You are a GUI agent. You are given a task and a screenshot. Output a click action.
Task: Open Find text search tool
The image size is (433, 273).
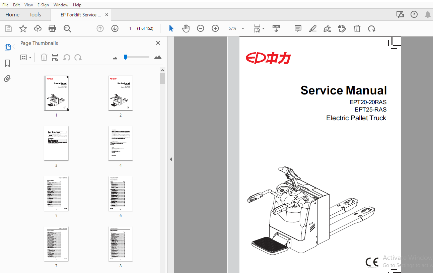(x=67, y=28)
